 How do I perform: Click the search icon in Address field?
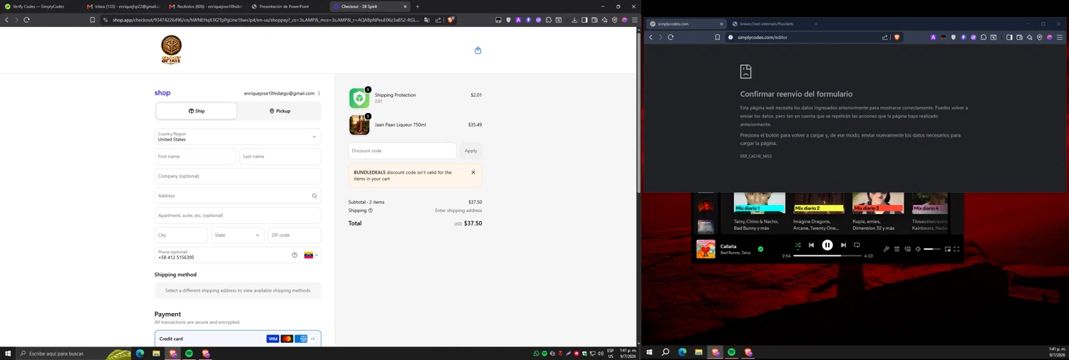click(314, 196)
